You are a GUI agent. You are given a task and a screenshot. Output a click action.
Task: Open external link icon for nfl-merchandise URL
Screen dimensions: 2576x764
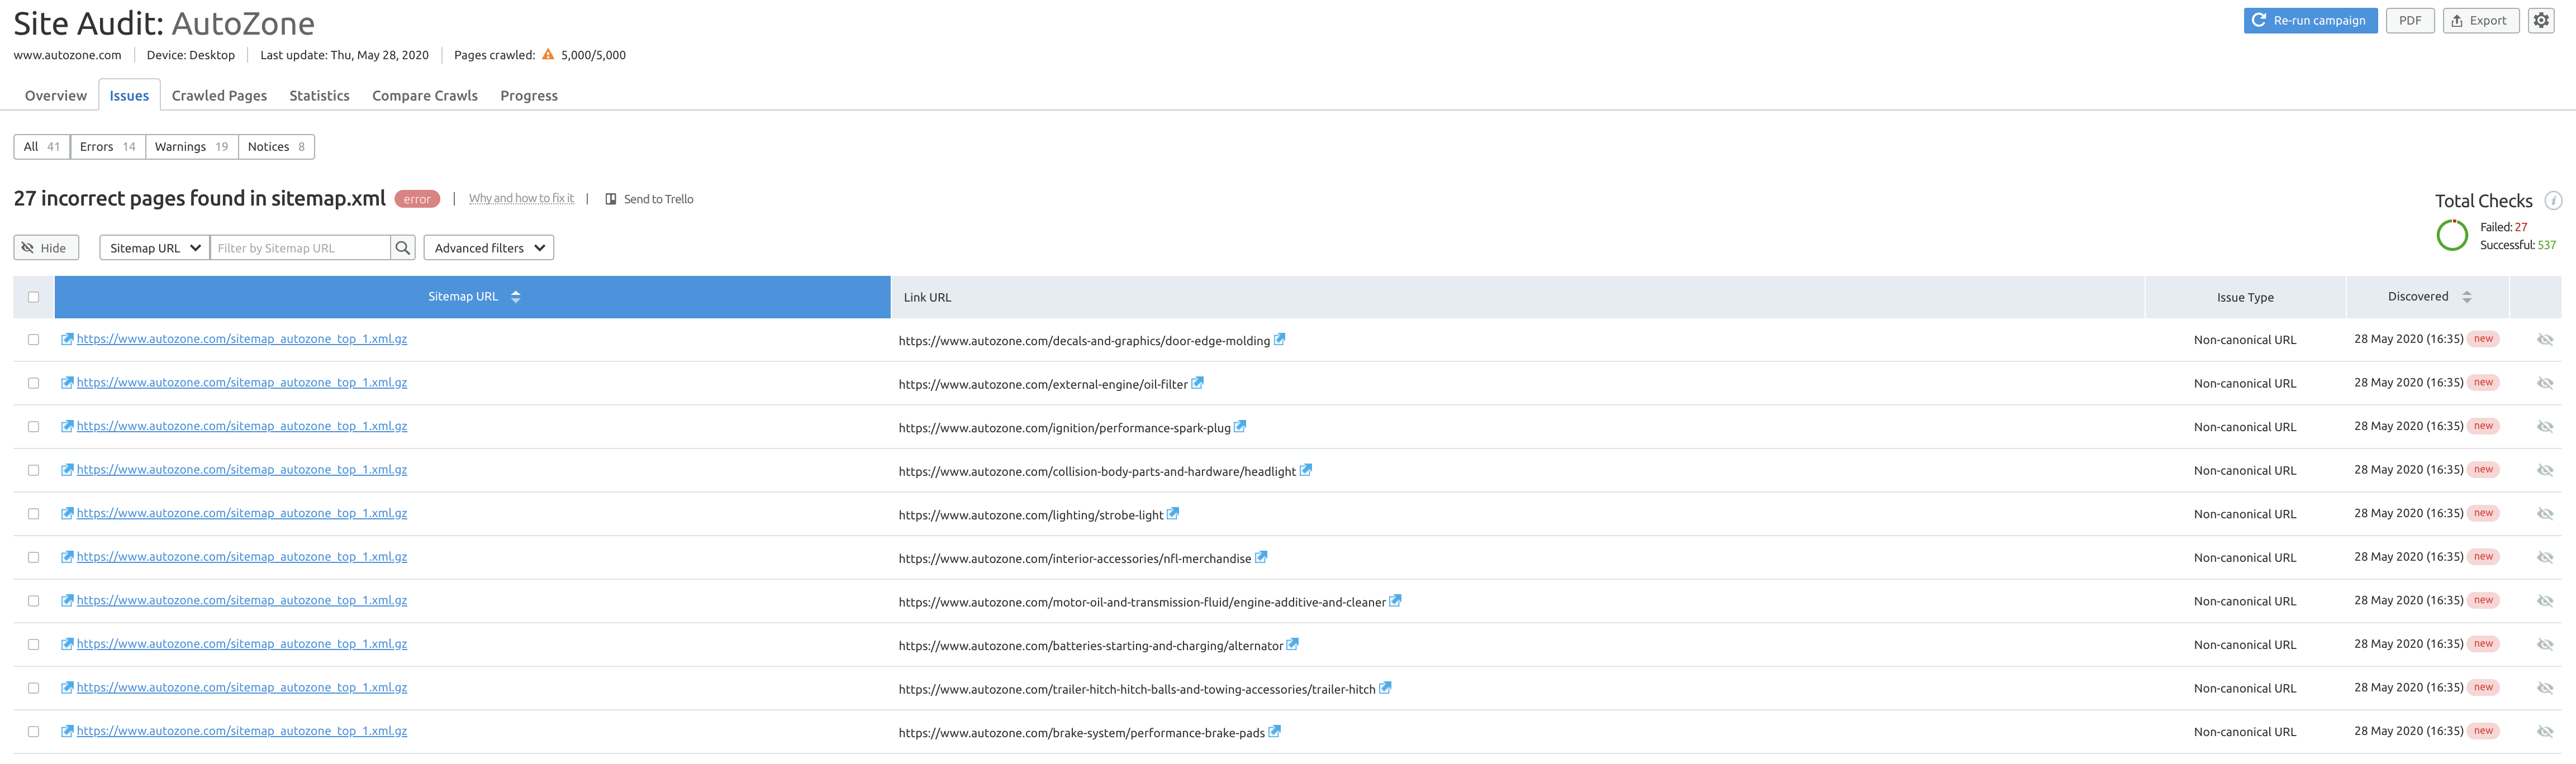click(1261, 557)
